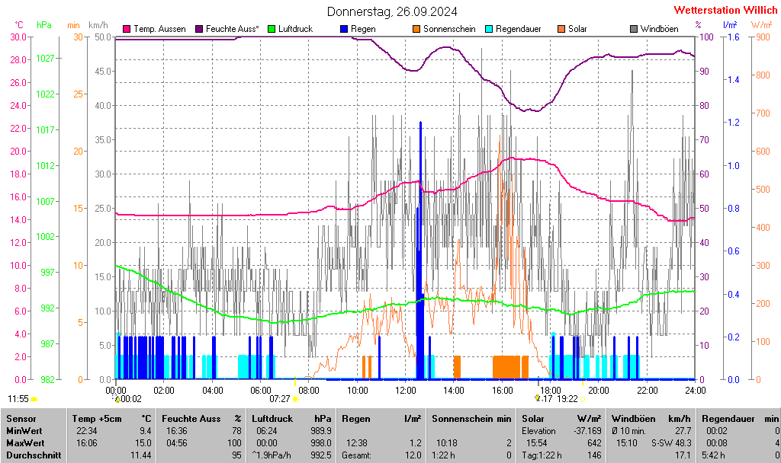Click the 'Tag:1:22 h' solar entry
Screen dimensions: 781x463
[542, 455]
